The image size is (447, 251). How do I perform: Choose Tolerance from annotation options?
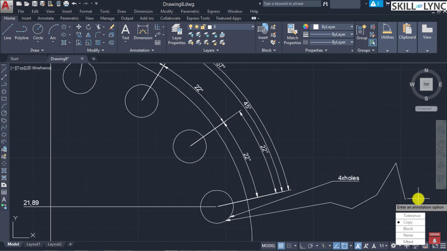(412, 215)
